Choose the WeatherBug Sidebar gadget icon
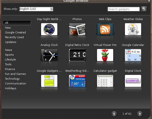The image size is (152, 119). (77, 81)
